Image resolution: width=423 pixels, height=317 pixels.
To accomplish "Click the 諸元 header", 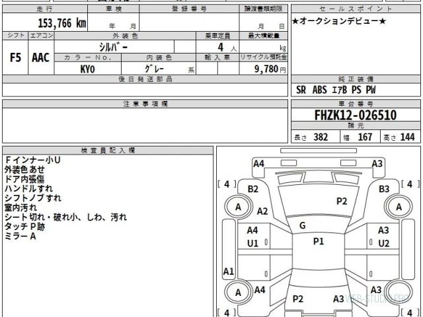I will (356, 125).
